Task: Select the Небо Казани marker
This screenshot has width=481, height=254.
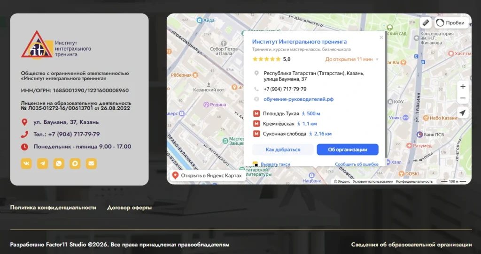Action: click(426, 118)
